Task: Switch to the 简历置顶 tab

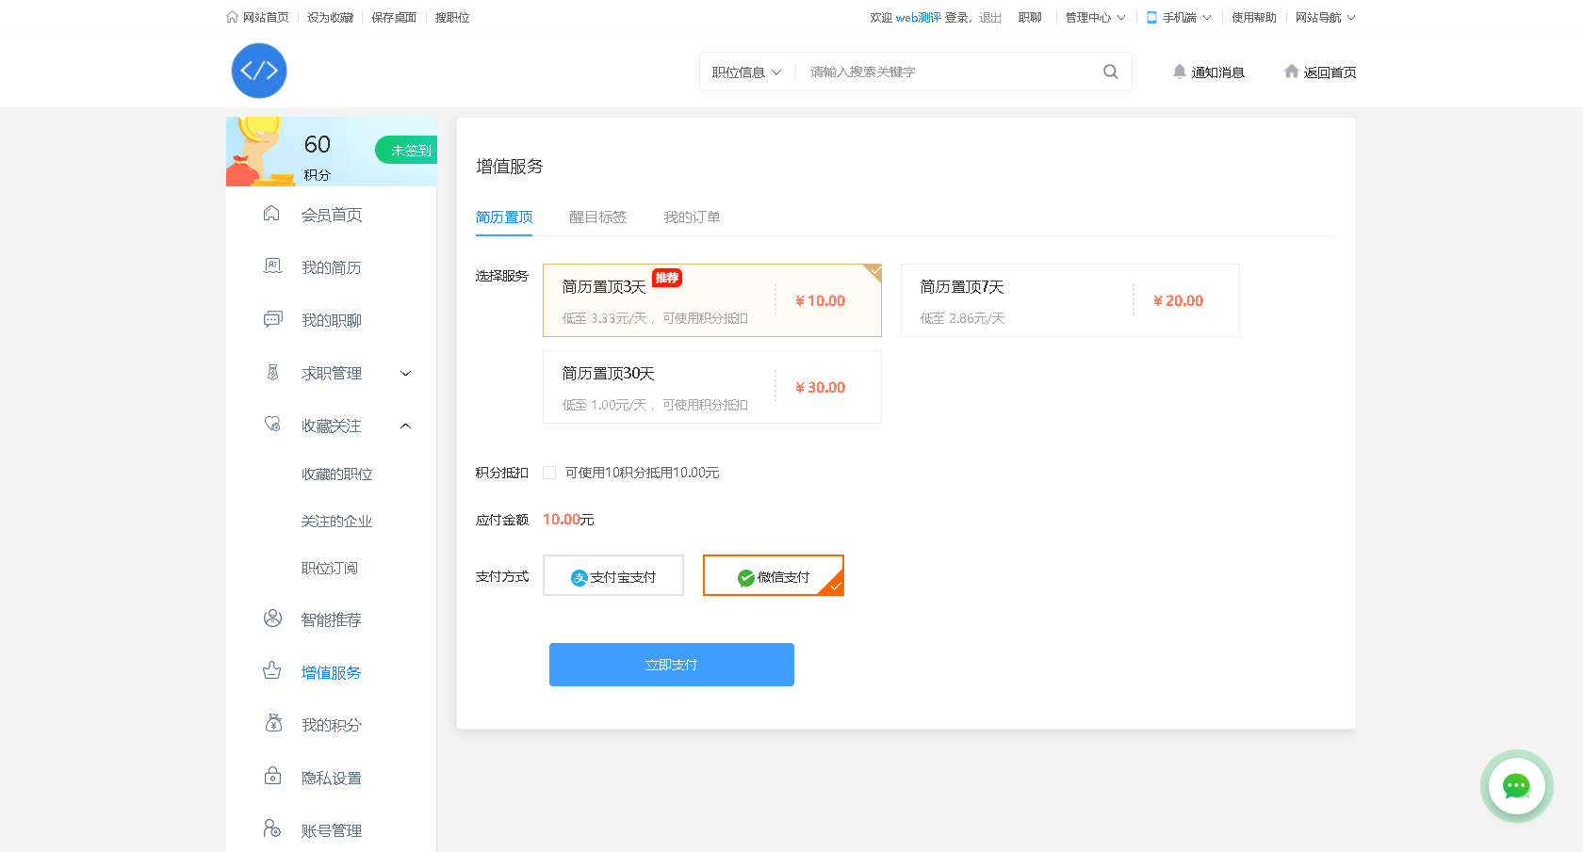Action: [504, 217]
